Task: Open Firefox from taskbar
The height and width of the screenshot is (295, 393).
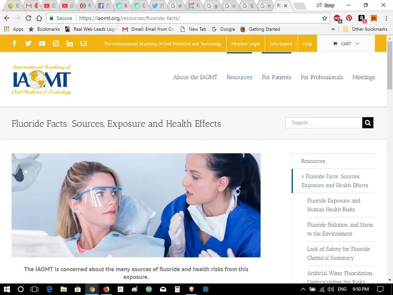Action: pyautogui.click(x=106, y=289)
